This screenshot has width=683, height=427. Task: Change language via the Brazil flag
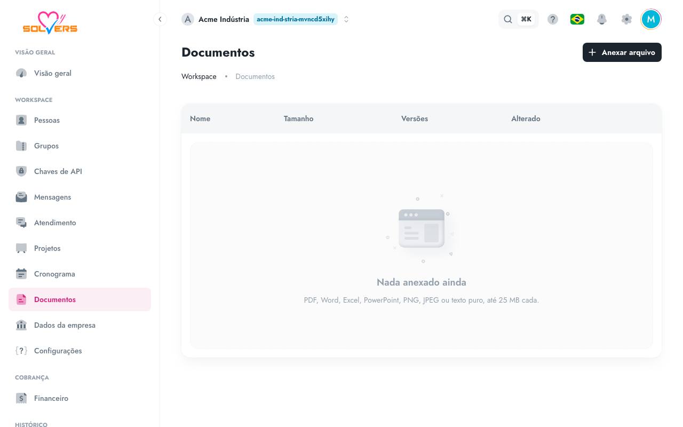point(577,19)
